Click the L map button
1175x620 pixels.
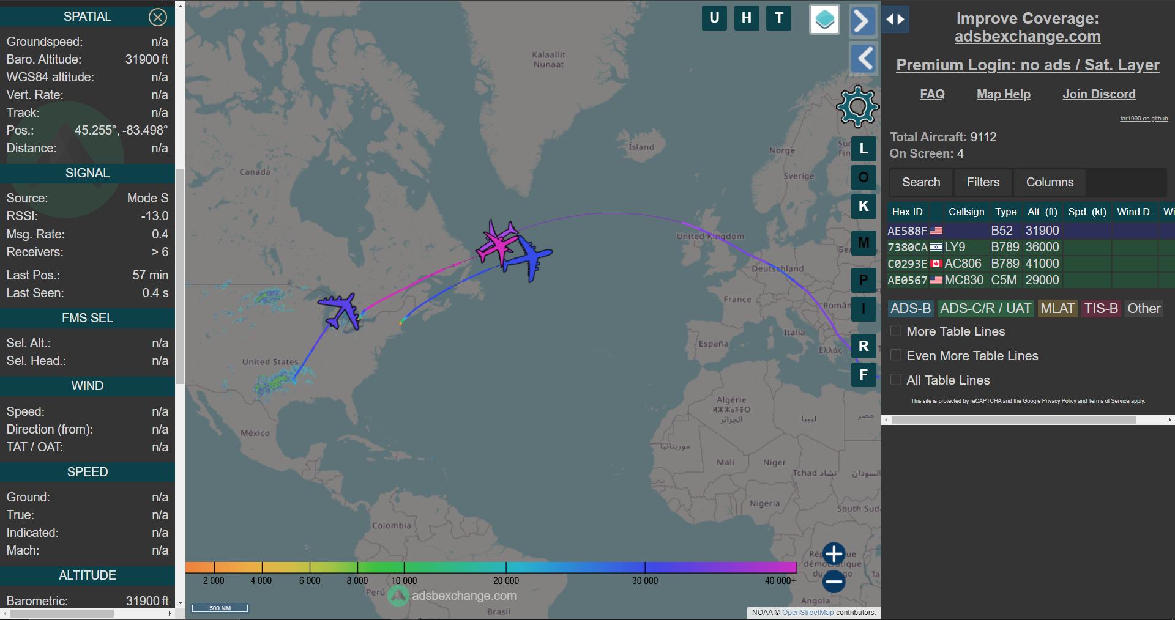pos(864,149)
